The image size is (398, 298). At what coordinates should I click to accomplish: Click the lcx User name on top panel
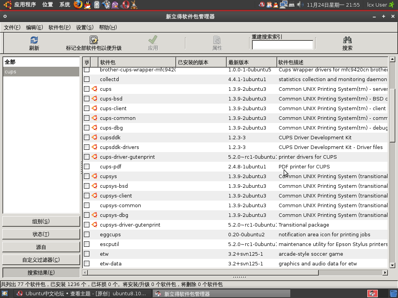click(377, 5)
